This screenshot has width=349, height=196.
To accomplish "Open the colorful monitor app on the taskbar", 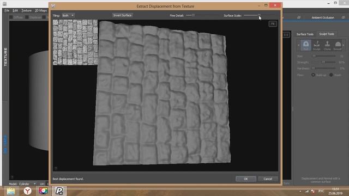I will pyautogui.click(x=43, y=191).
